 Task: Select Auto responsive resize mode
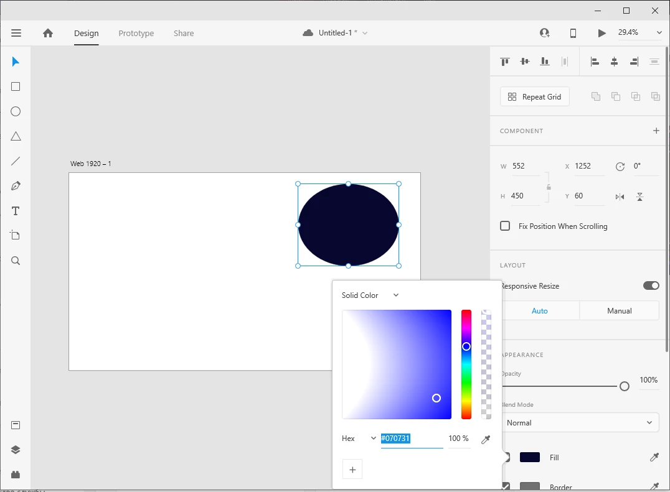click(x=540, y=310)
